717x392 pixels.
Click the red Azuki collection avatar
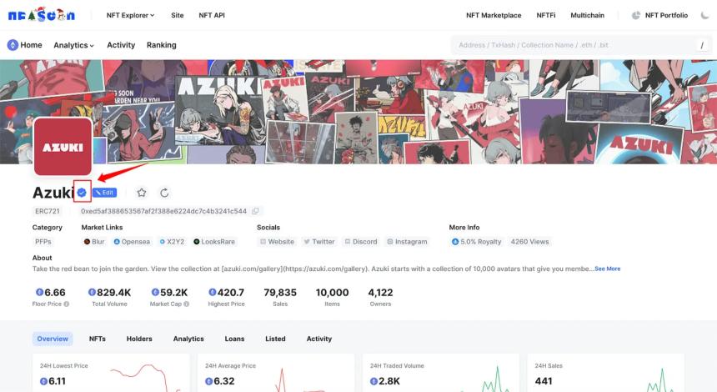63,146
